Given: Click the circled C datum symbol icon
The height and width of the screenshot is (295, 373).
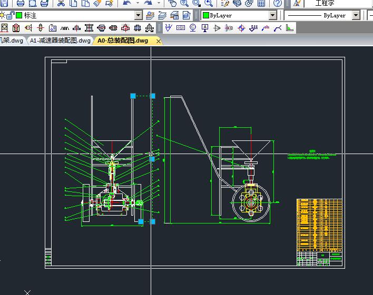Looking at the screenshot, I should (x=193, y=28).
